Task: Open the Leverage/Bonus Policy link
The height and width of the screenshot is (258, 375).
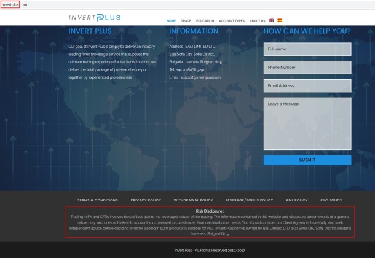Action: pyautogui.click(x=250, y=200)
